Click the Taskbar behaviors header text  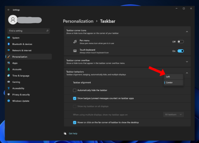[75, 72]
